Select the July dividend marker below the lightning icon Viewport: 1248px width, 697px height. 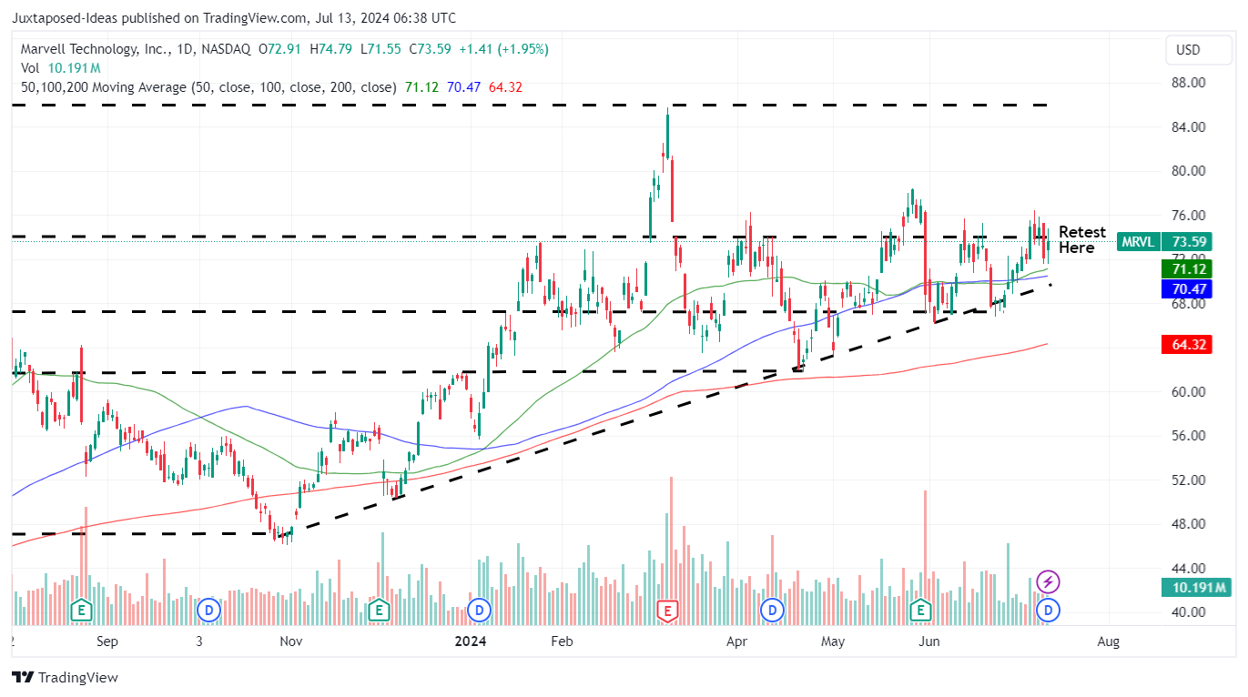click(1047, 611)
